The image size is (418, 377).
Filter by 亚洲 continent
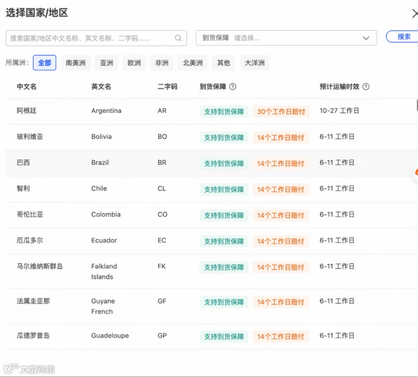107,63
